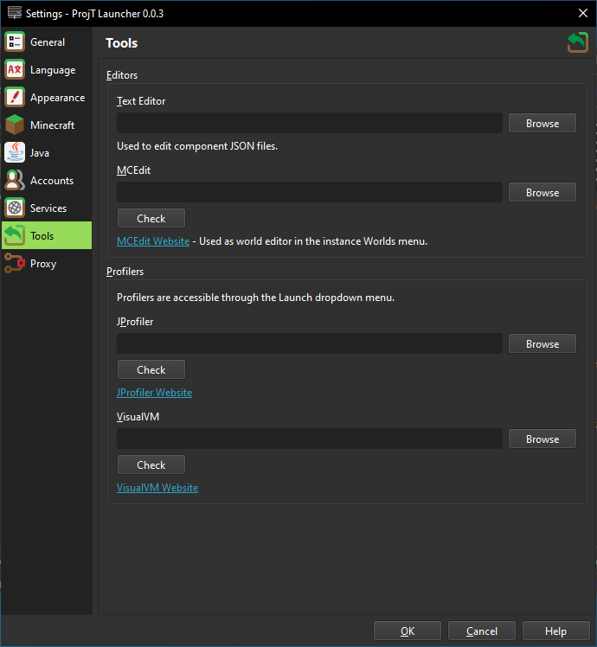This screenshot has height=647, width=597.
Task: Open the MCEdit Website link
Action: point(153,241)
